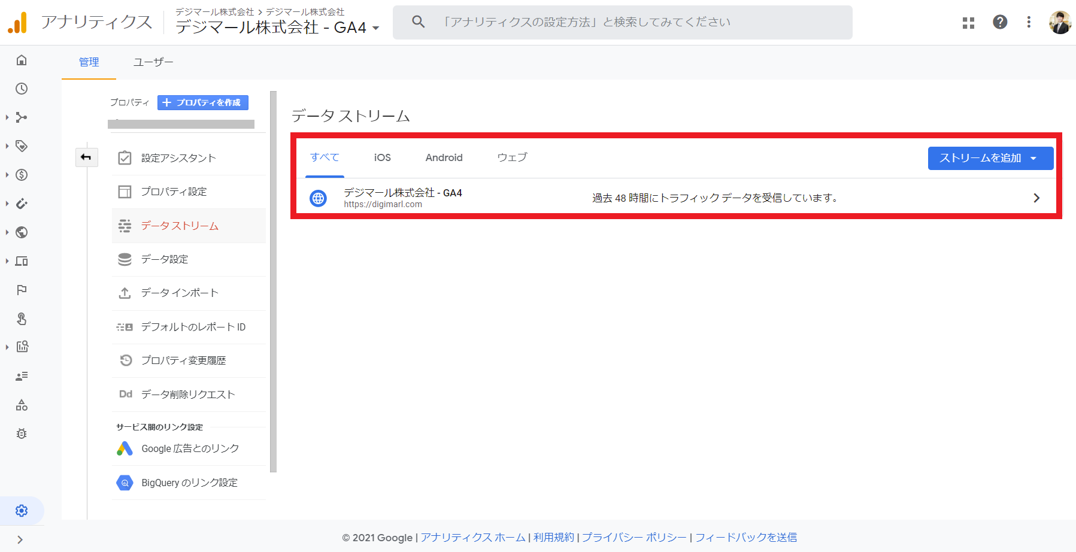Expand the Monetization section triangle
The width and height of the screenshot is (1076, 552).
(7, 175)
